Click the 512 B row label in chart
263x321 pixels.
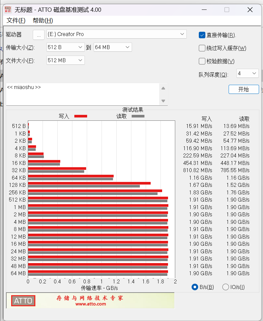[x=19, y=126]
